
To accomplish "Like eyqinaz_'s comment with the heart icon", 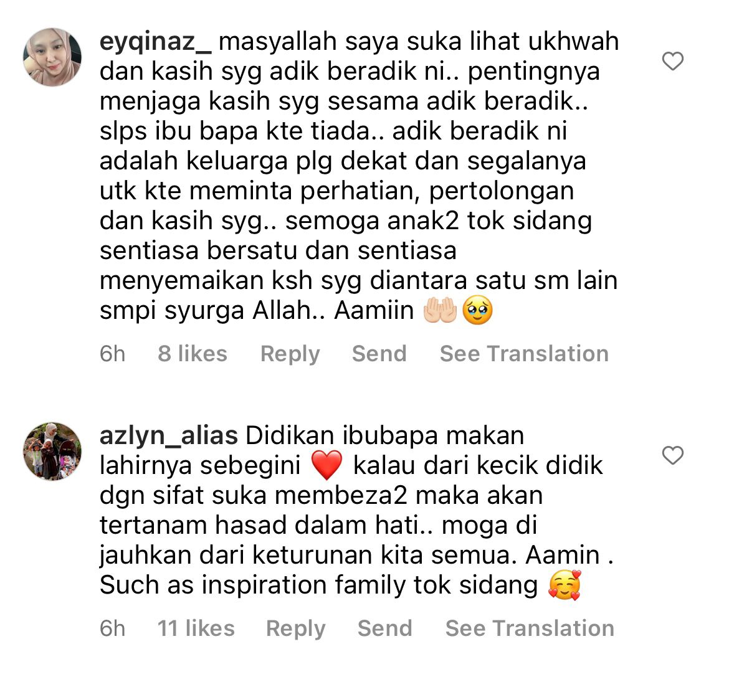I will [673, 62].
